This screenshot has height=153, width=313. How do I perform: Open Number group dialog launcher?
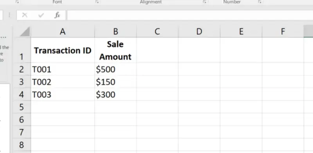(x=259, y=2)
